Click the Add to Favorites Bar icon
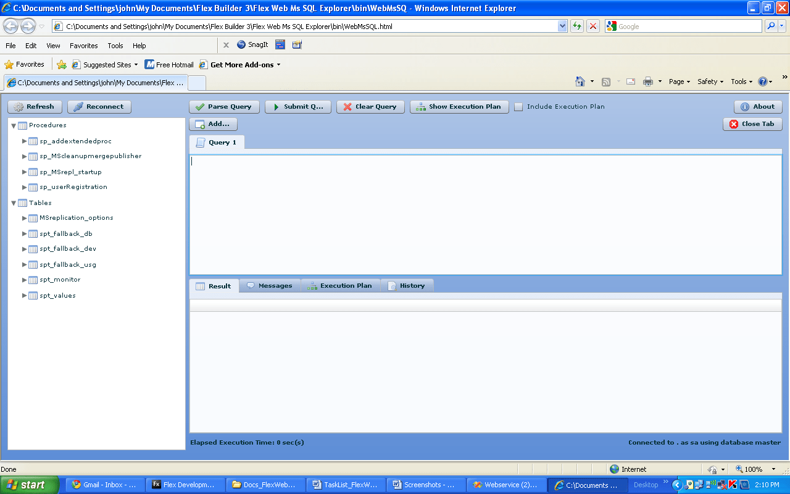790x494 pixels. [62, 64]
